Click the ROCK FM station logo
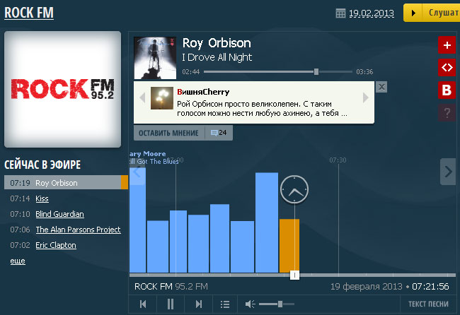This screenshot has height=315, width=460. [62, 89]
